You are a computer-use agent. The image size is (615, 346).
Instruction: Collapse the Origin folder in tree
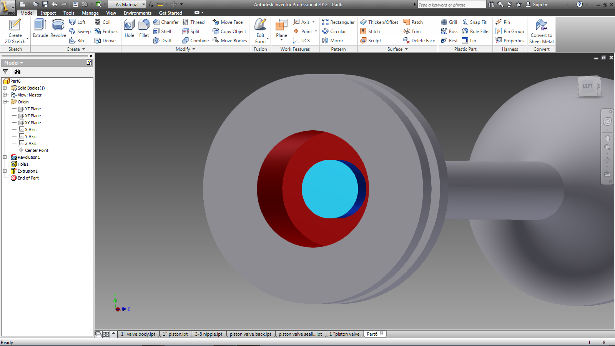(5, 102)
